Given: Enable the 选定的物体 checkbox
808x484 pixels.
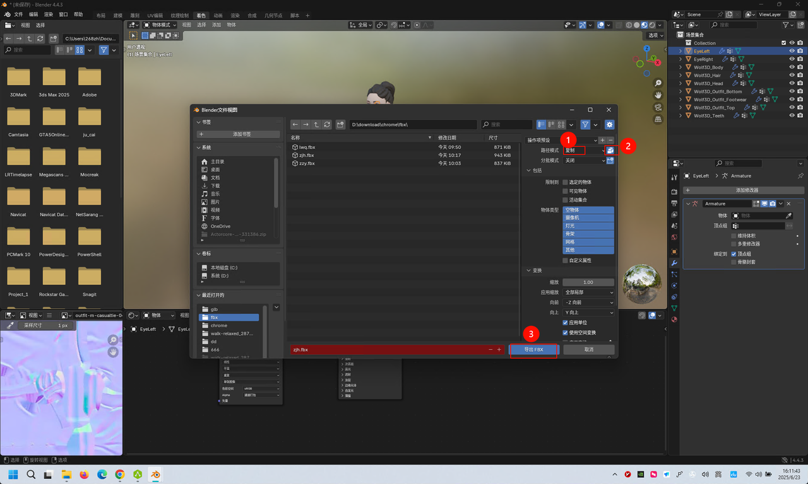Looking at the screenshot, I should tap(566, 182).
